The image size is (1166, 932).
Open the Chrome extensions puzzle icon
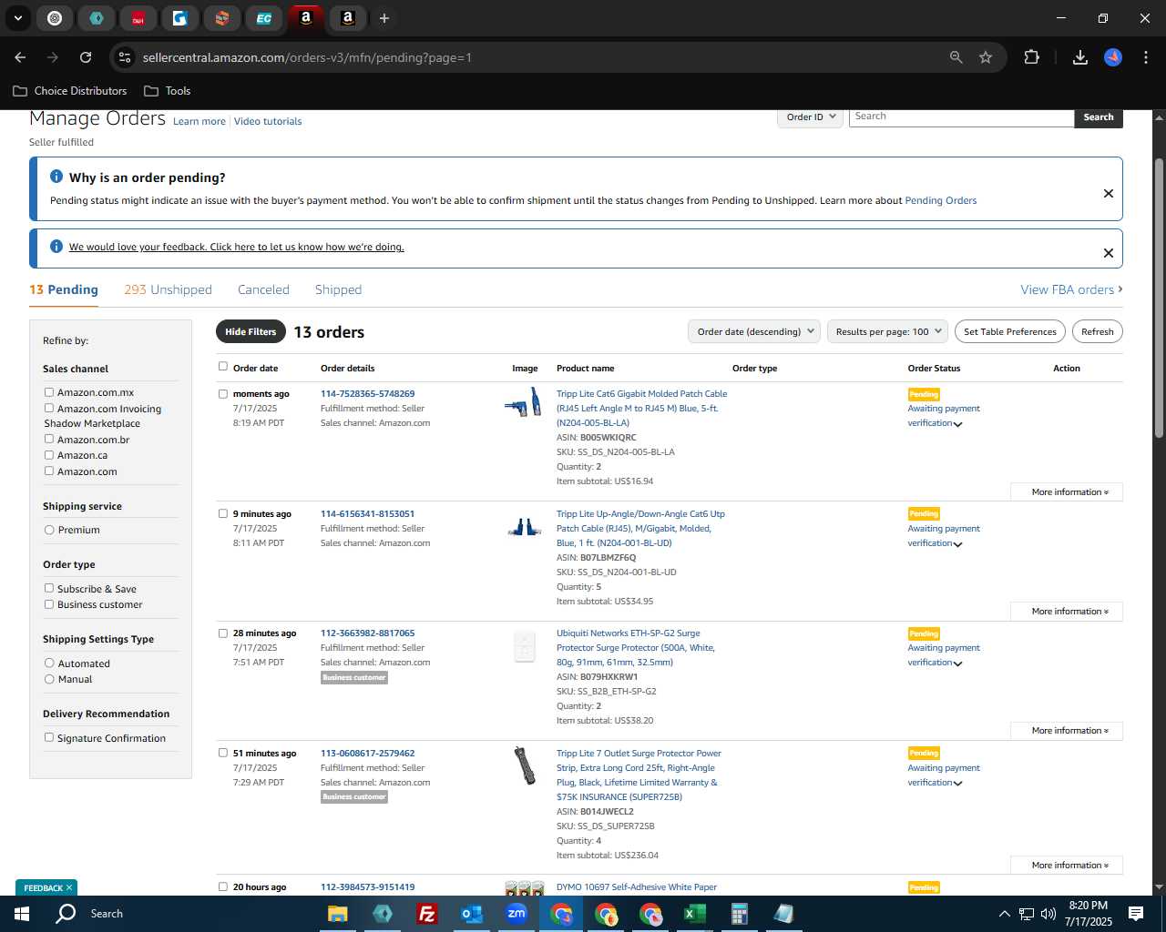1031,57
